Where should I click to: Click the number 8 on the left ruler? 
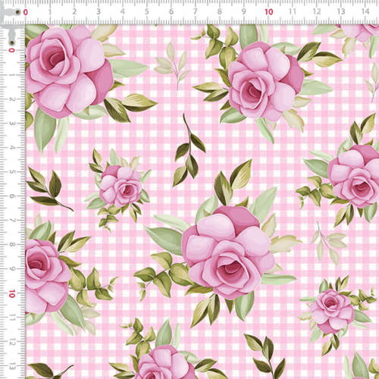pos(11,245)
